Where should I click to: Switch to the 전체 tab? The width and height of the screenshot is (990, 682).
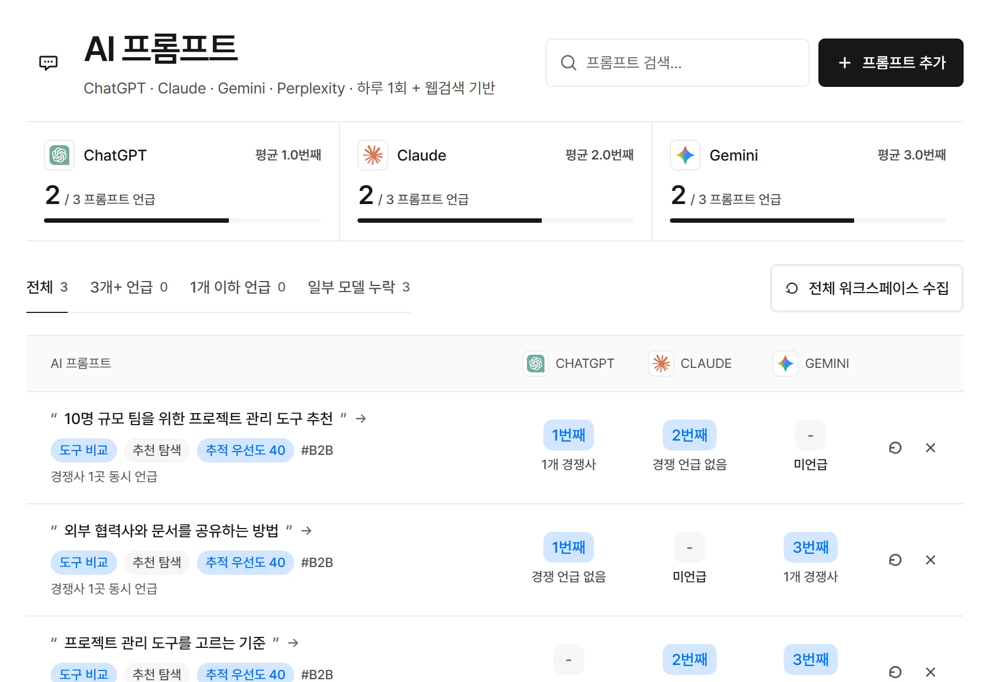[47, 287]
